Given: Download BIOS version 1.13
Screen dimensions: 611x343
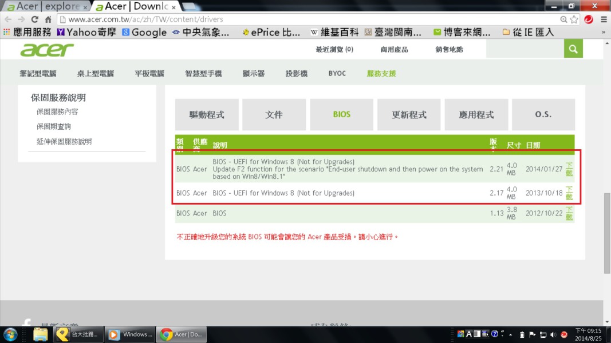Looking at the screenshot, I should click(569, 213).
